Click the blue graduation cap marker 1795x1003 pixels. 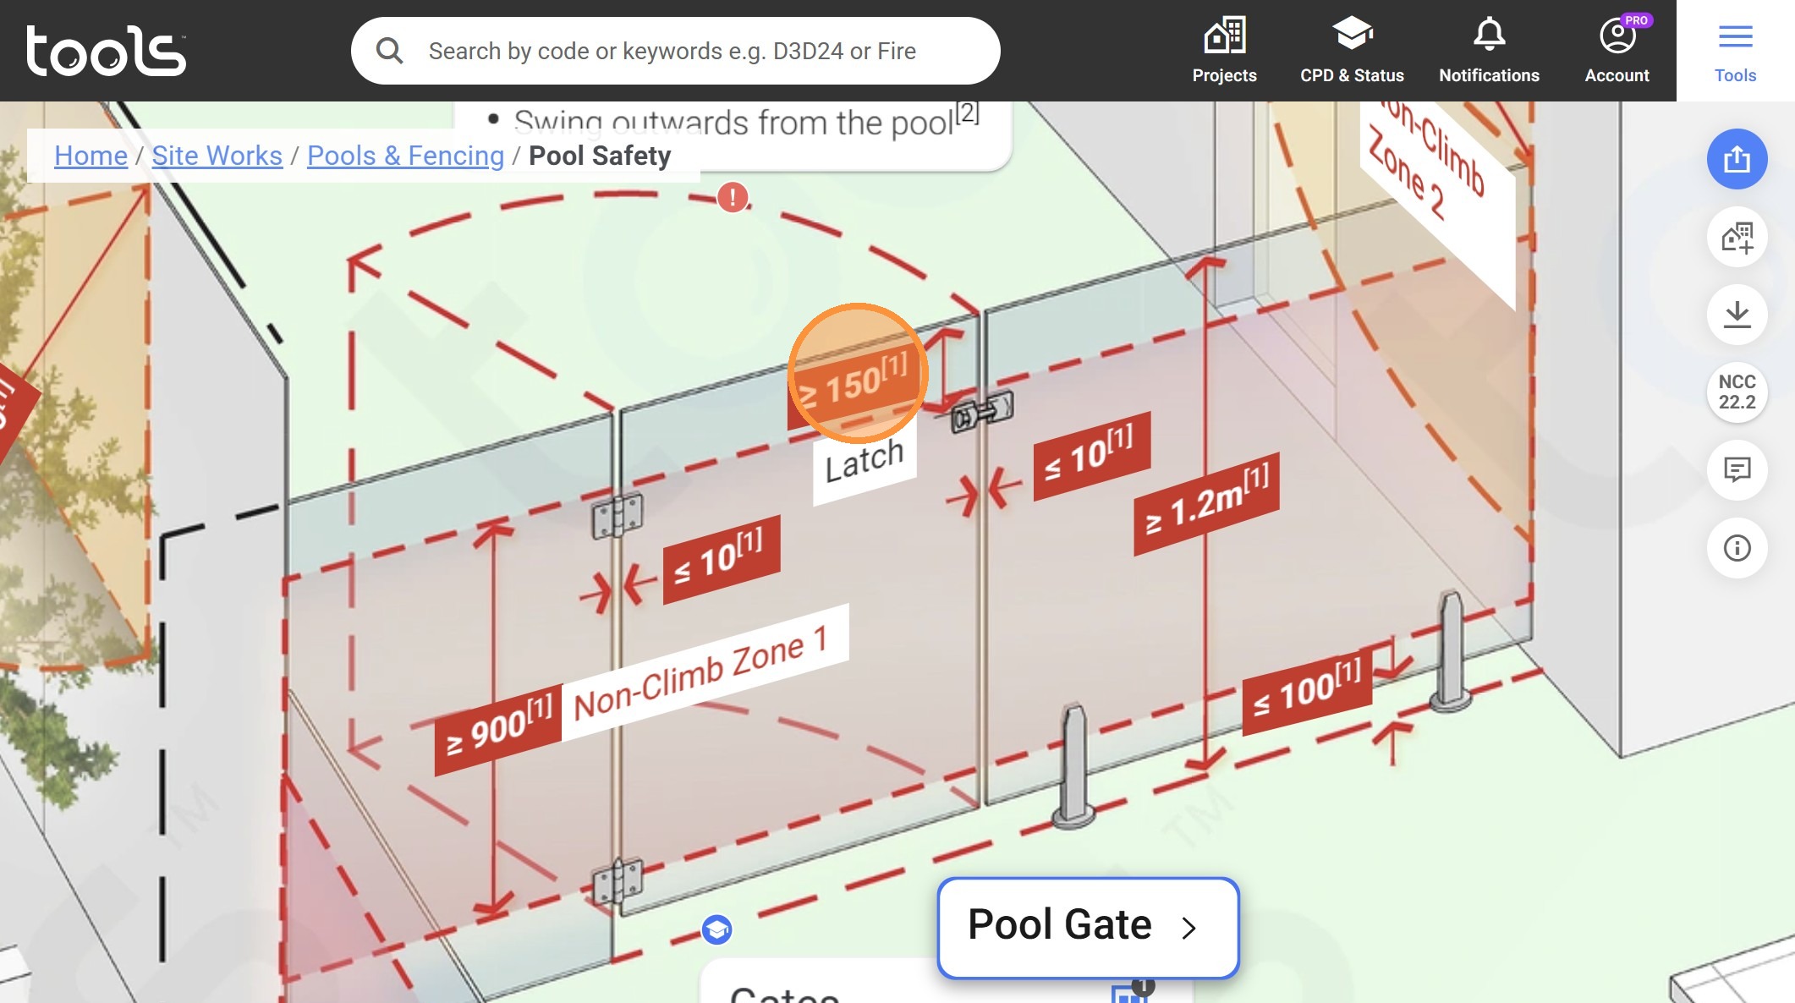(x=716, y=930)
